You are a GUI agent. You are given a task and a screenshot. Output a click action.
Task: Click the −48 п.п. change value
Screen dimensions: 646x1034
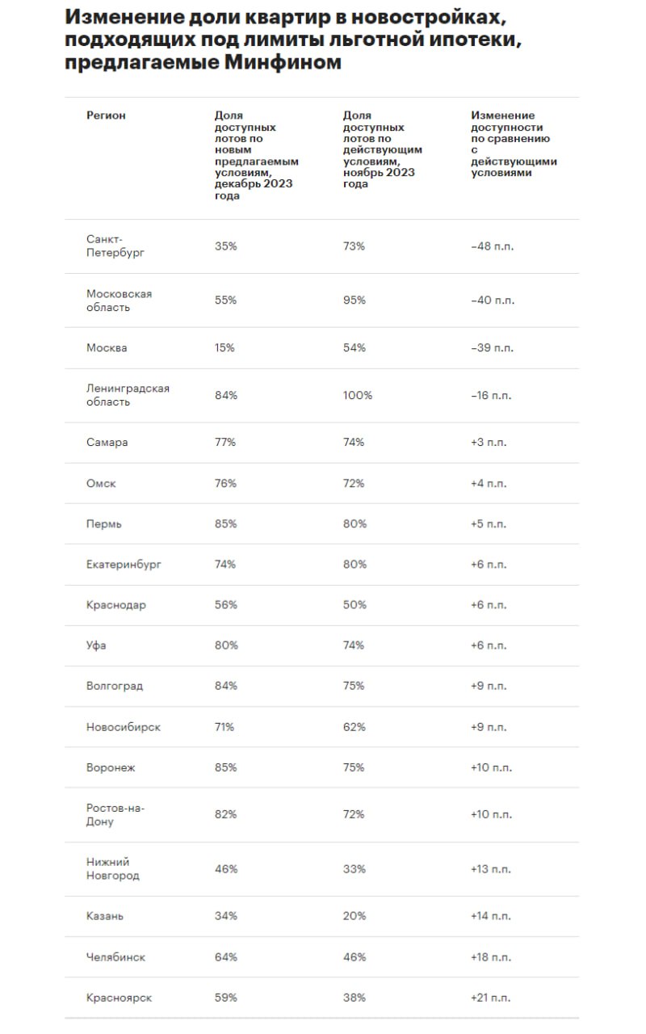[492, 246]
